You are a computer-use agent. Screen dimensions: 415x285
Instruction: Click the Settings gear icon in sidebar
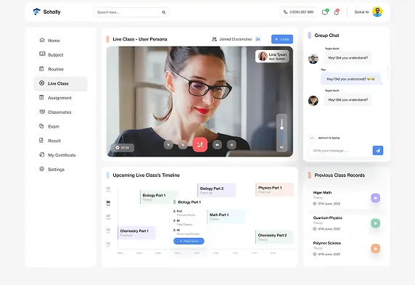click(x=41, y=168)
